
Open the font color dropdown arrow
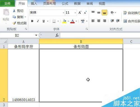click(76, 21)
